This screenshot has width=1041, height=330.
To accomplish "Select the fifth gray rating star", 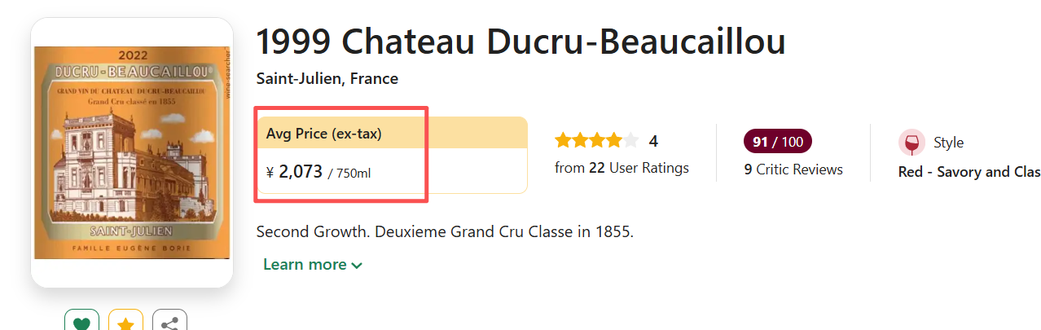I will point(630,141).
